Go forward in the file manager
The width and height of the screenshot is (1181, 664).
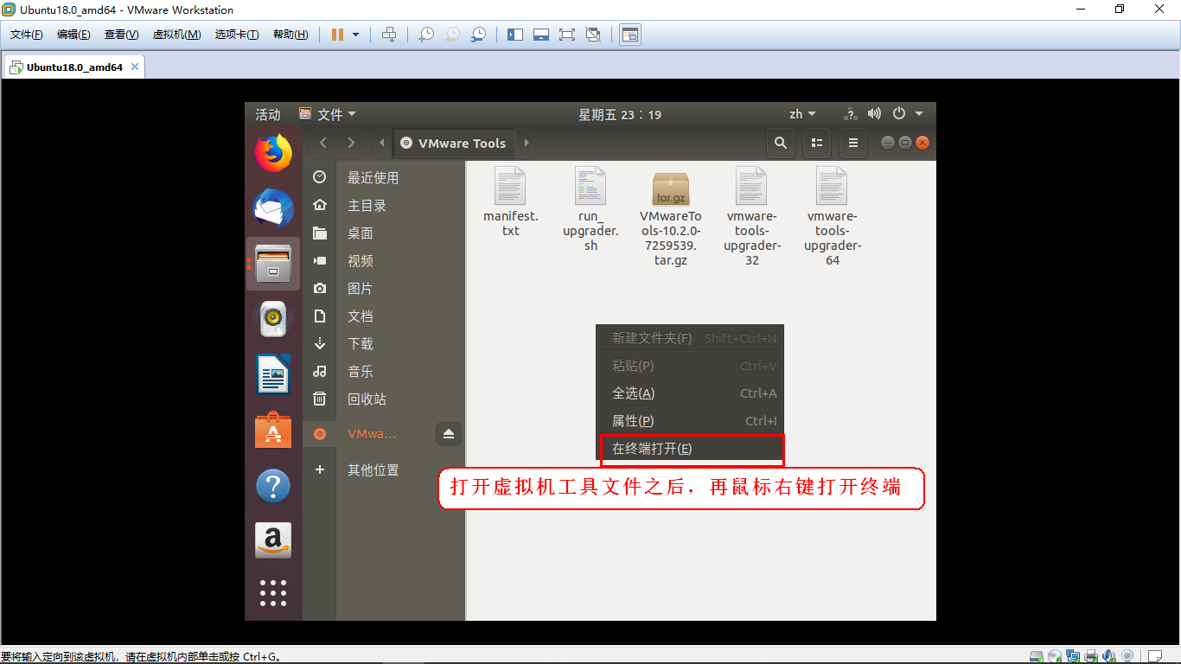[350, 143]
